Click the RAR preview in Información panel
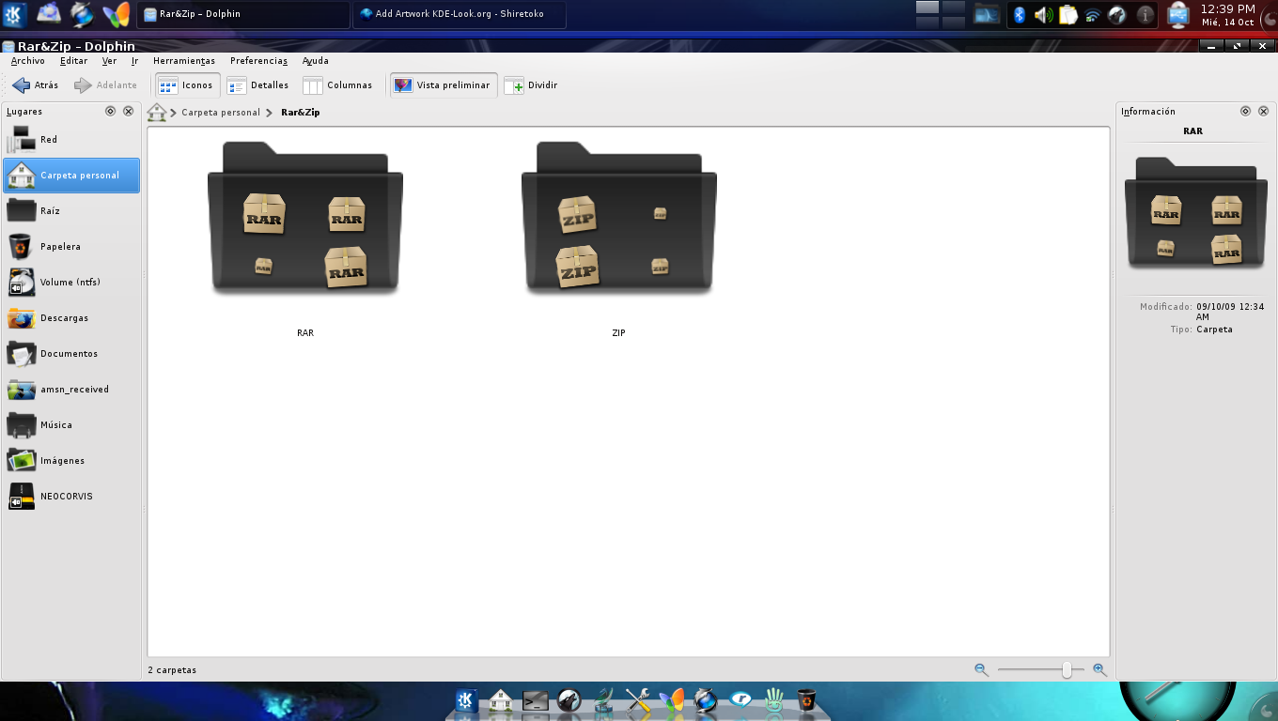 (x=1195, y=213)
